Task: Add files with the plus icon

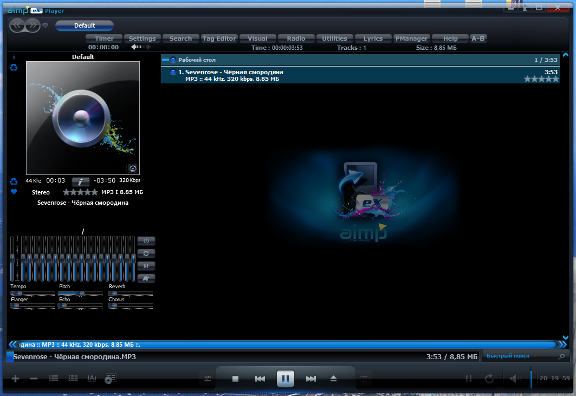Action: click(15, 378)
